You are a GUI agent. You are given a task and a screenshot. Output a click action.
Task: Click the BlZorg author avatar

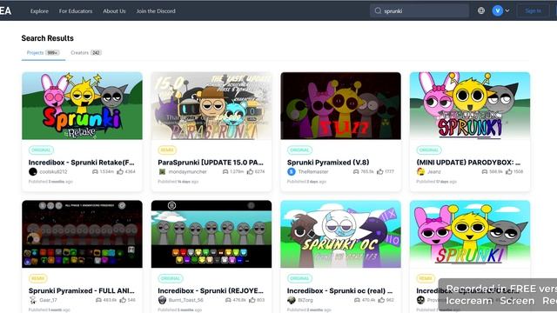click(x=292, y=300)
